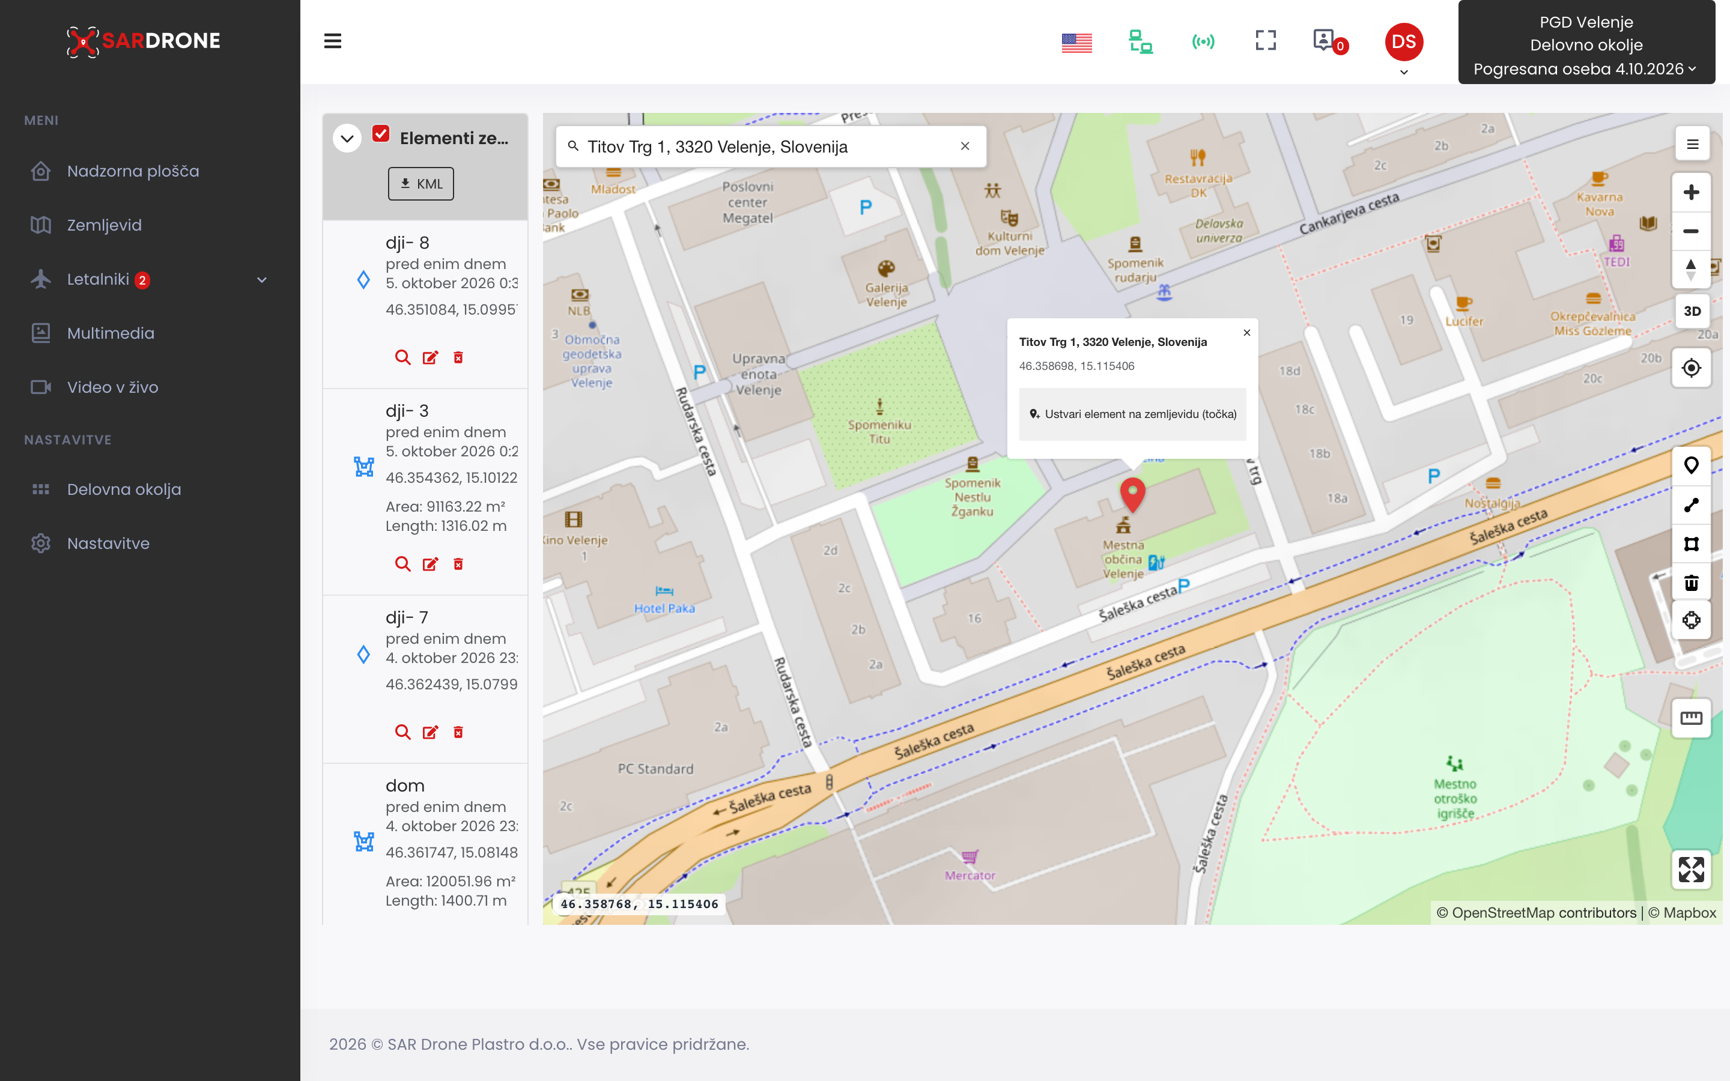
Task: Close the Titov Trg map popup
Action: (1247, 333)
